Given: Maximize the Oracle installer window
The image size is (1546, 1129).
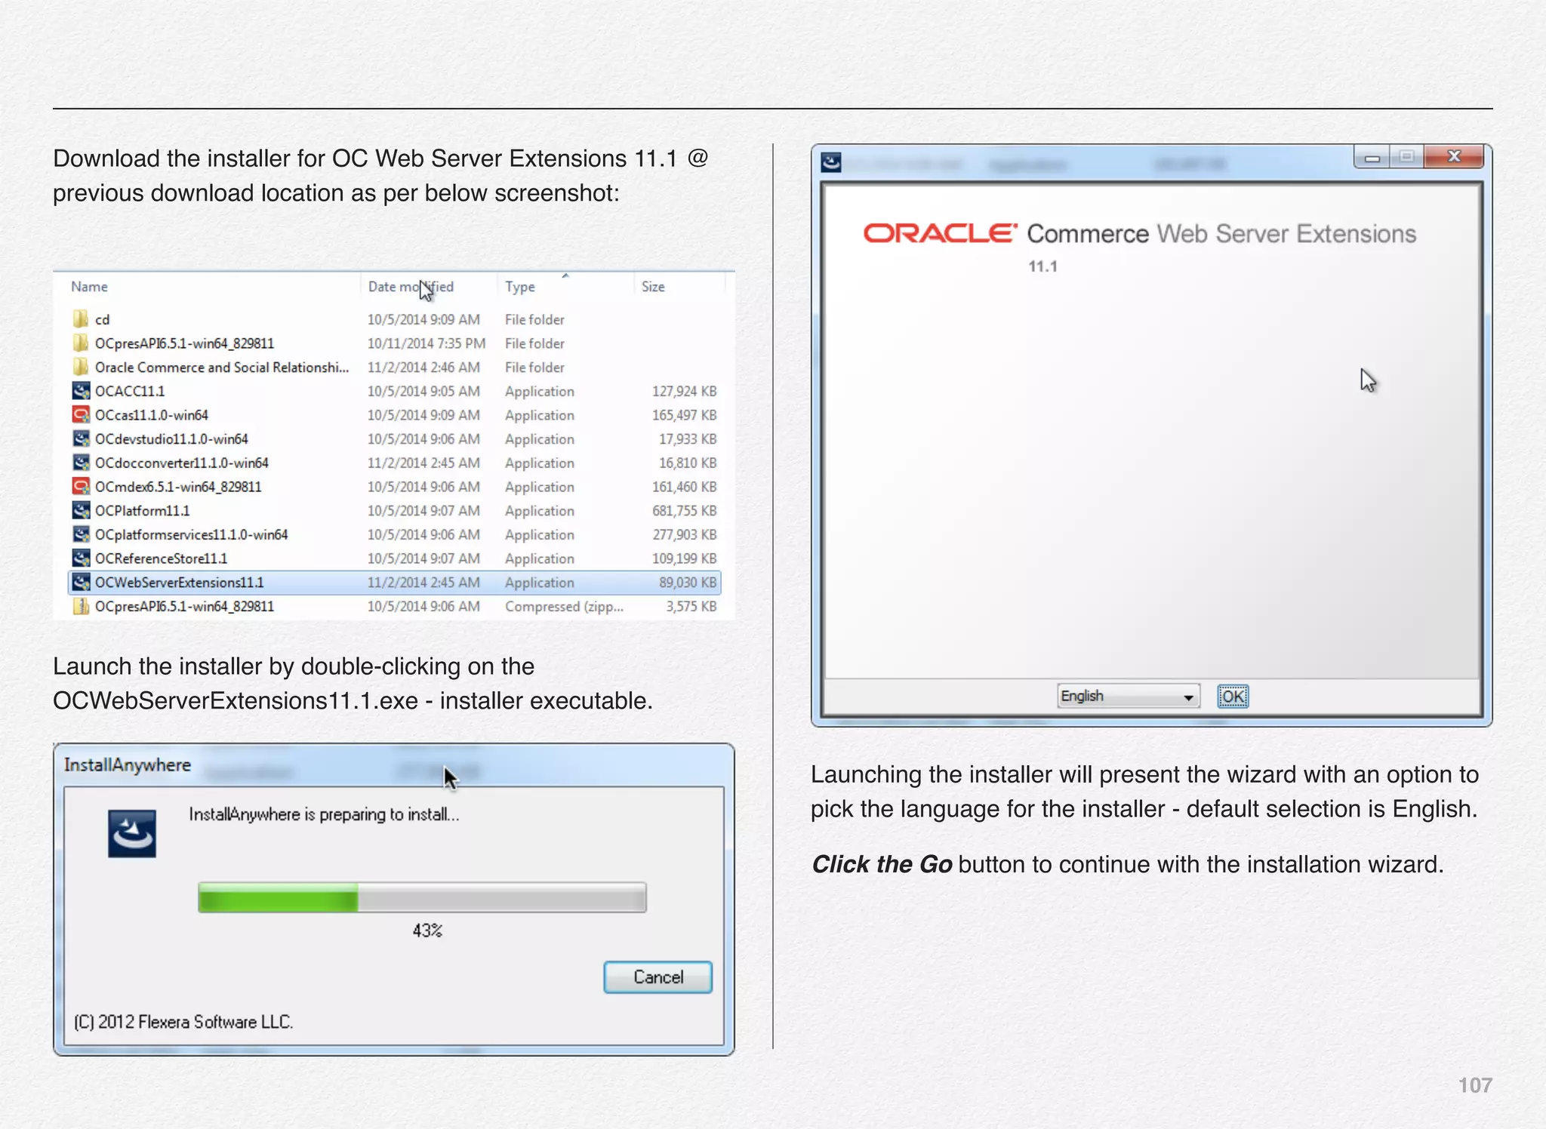Looking at the screenshot, I should (1406, 158).
